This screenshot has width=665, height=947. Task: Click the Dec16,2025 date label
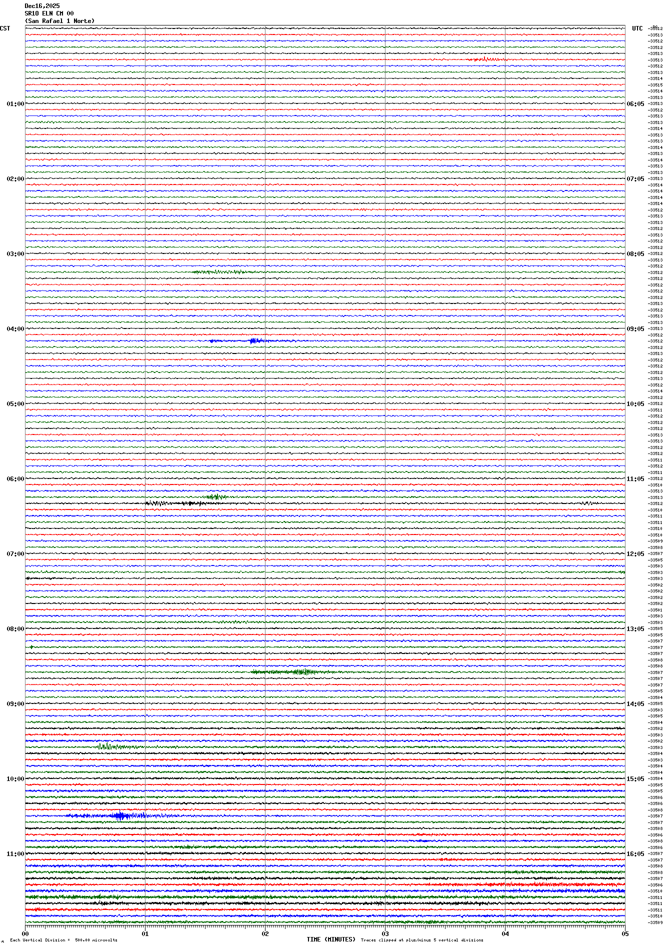[42, 6]
